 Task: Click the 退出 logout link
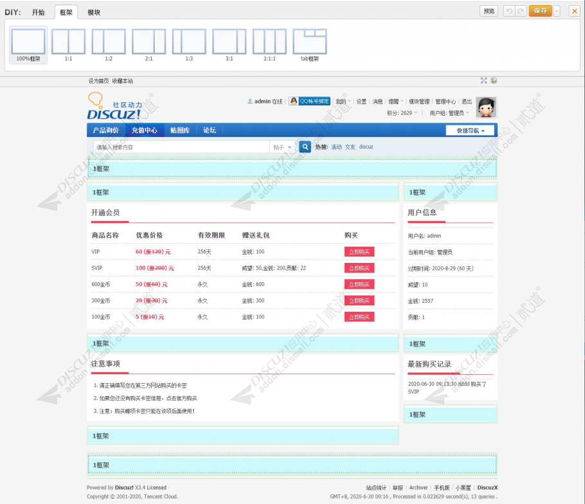467,101
